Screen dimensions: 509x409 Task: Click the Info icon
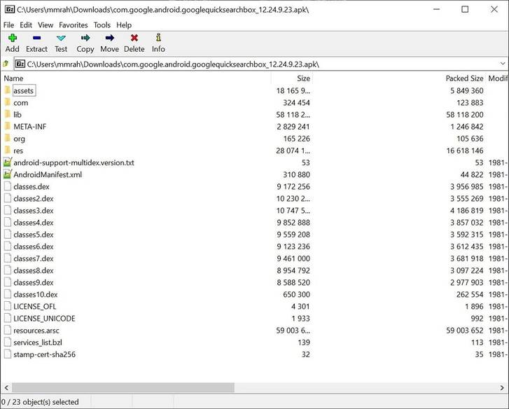click(158, 37)
